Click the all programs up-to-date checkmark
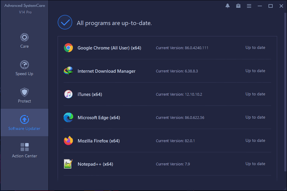This screenshot has width=287, height=191. [65, 23]
